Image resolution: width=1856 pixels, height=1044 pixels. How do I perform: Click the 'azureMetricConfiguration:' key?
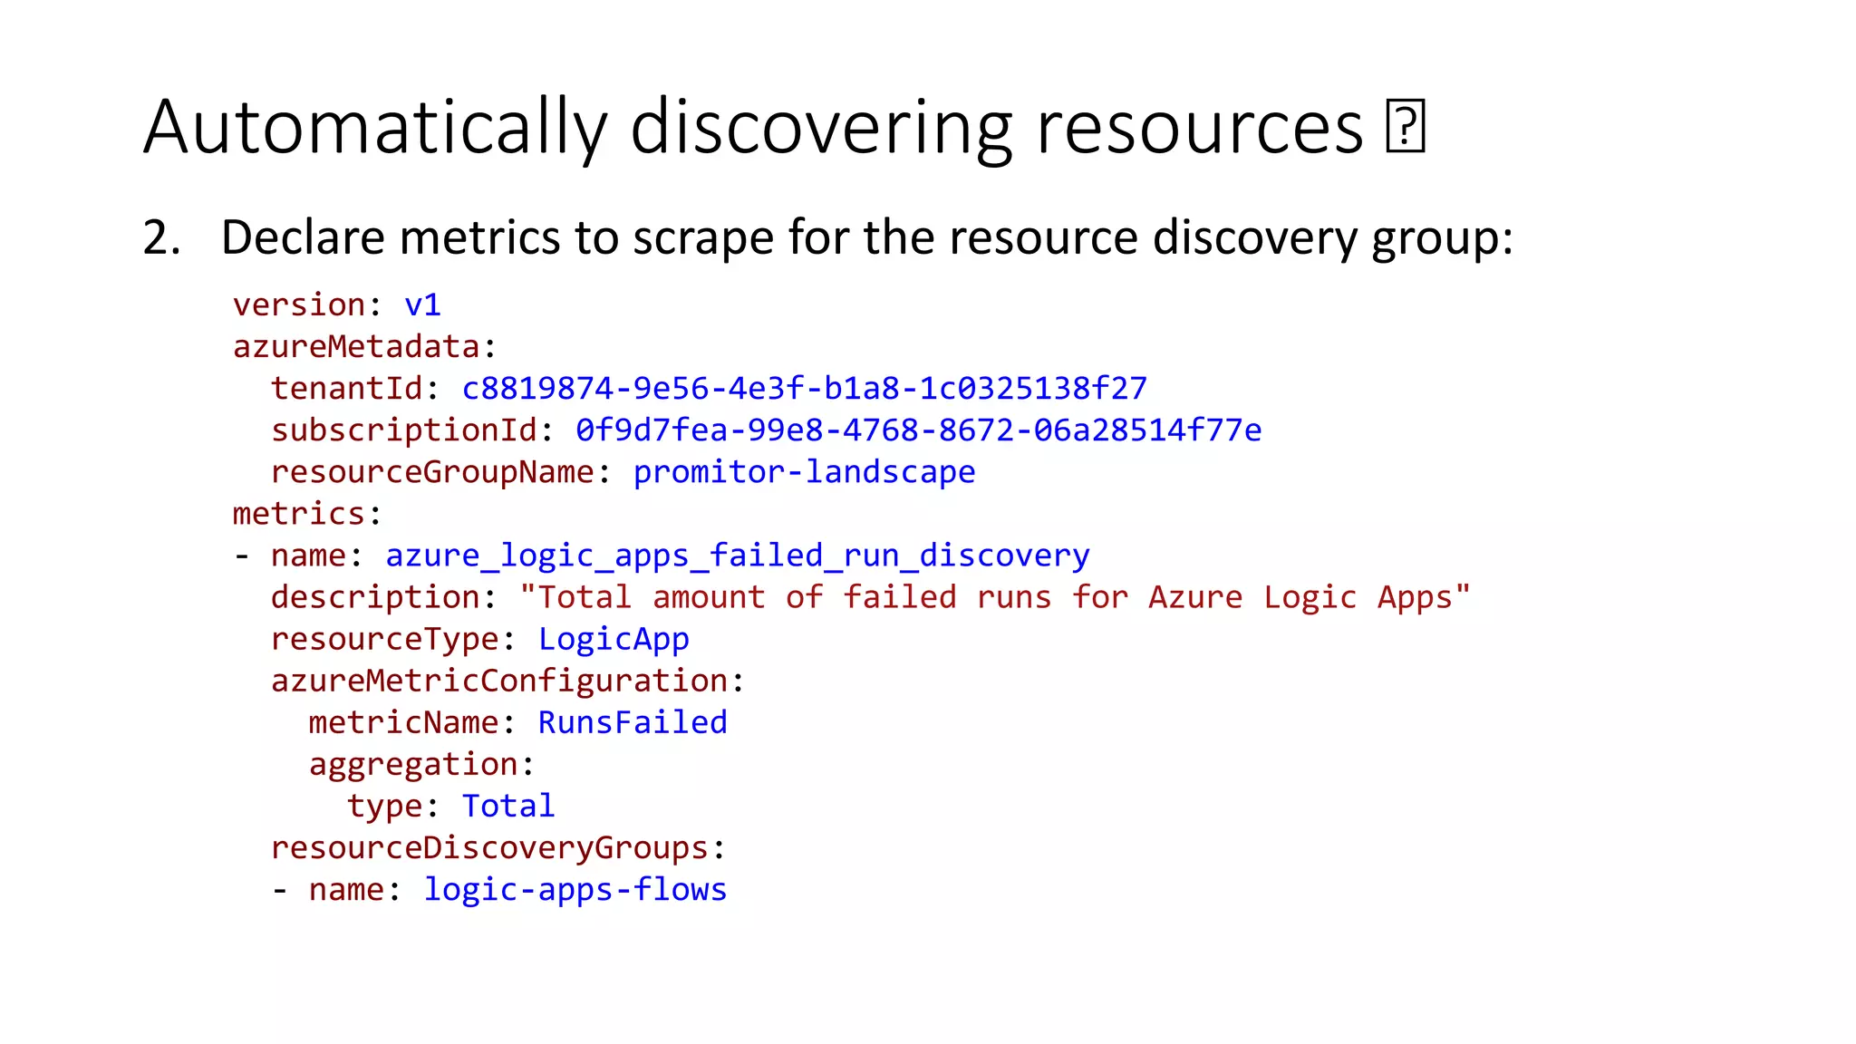coord(508,681)
